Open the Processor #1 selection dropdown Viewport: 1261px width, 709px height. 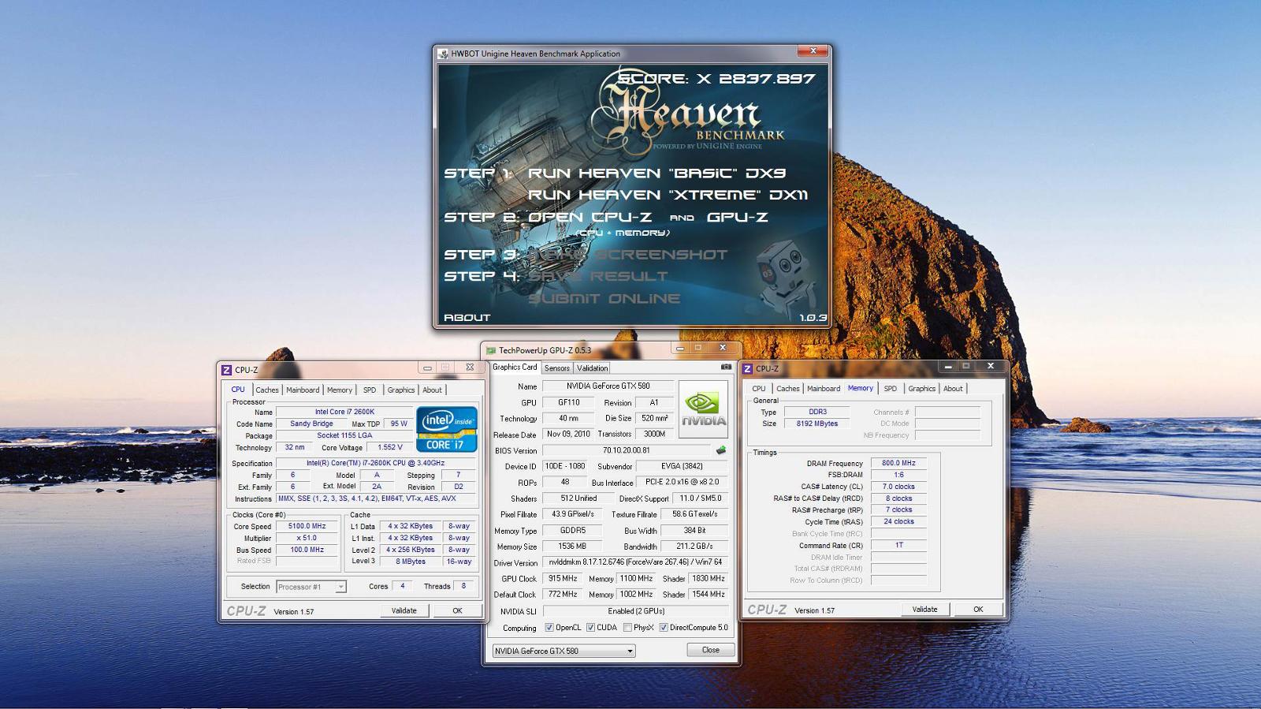click(x=311, y=587)
